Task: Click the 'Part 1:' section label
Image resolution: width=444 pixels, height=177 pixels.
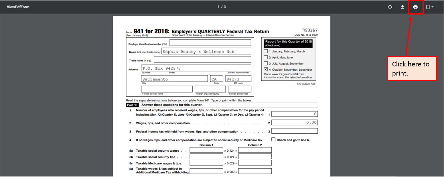Action: click(132, 105)
